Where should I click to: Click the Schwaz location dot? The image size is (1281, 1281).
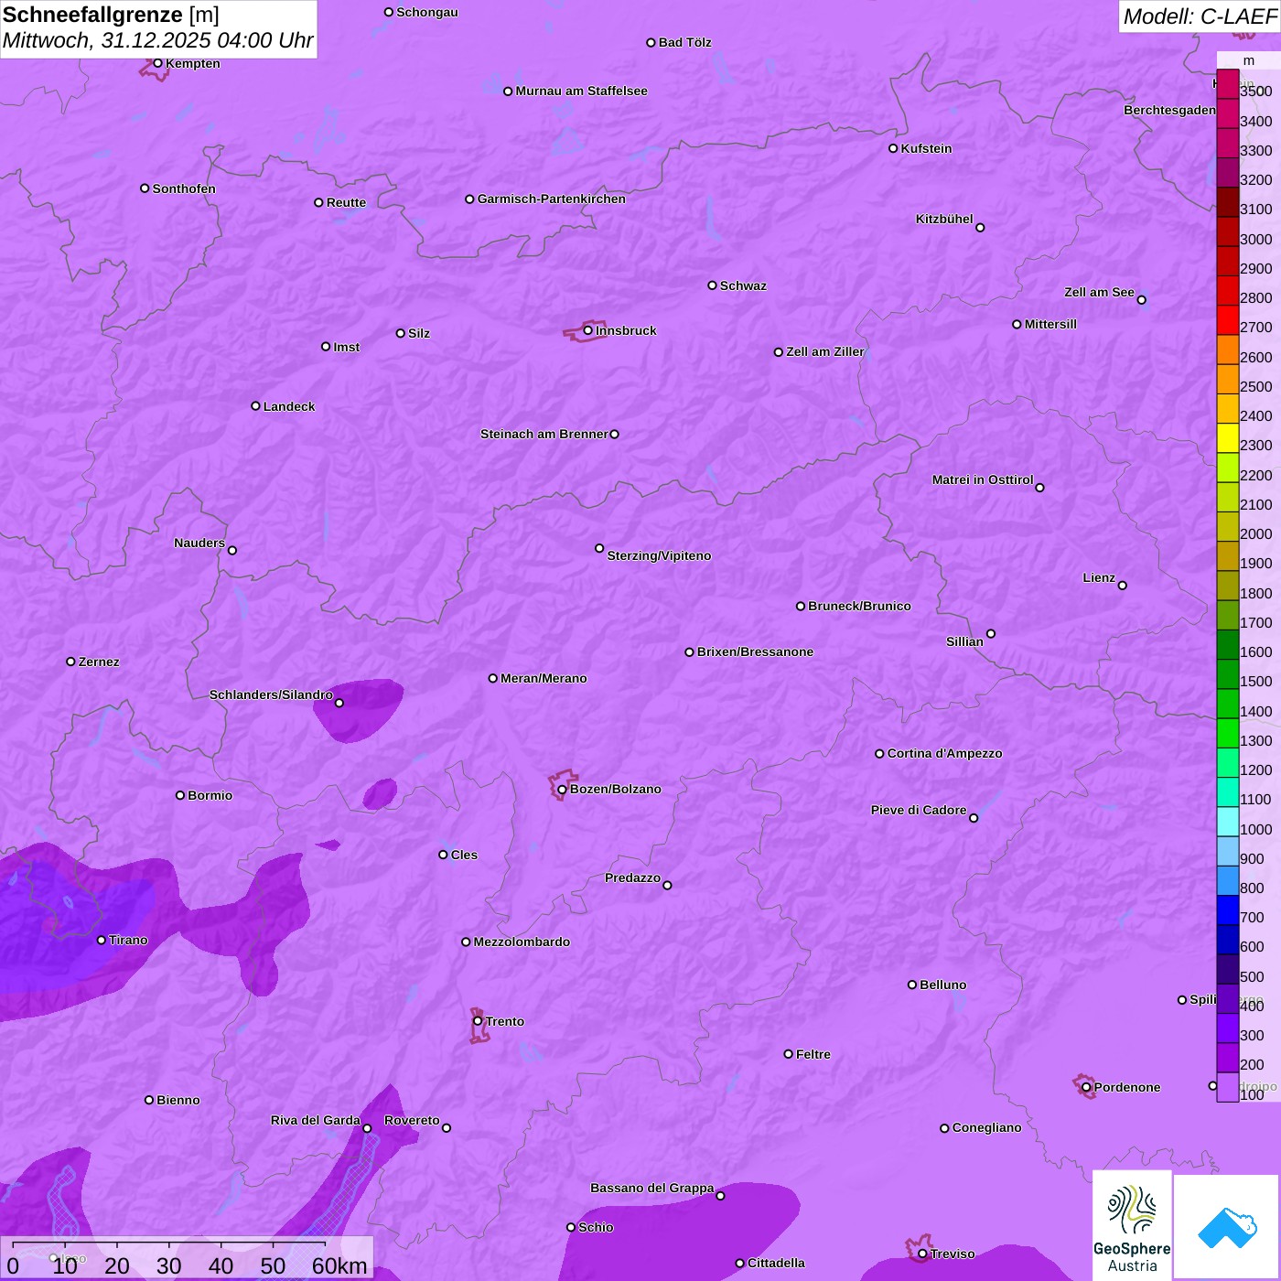[x=712, y=285]
